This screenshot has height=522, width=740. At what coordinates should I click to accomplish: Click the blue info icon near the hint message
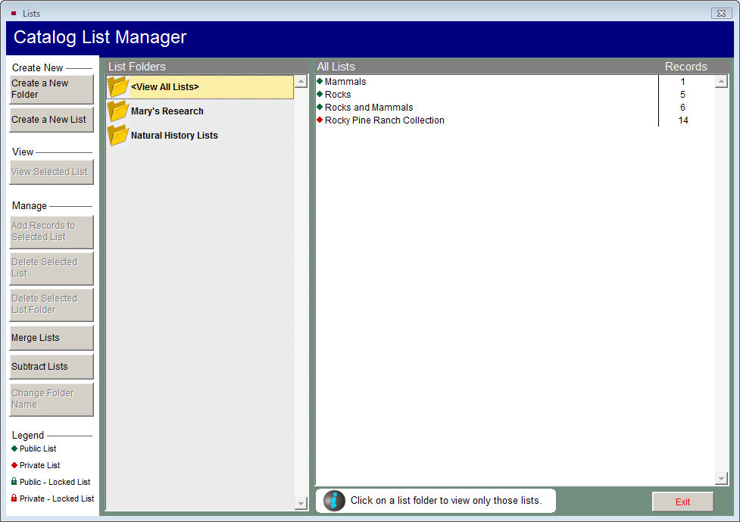coord(334,501)
